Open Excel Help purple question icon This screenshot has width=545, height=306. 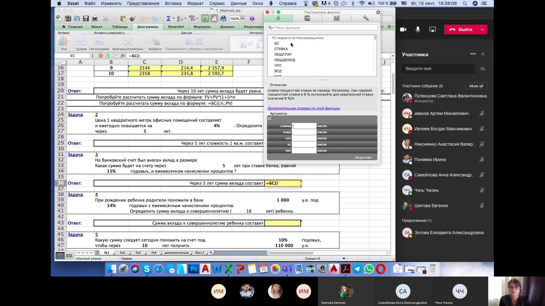[x=252, y=19]
